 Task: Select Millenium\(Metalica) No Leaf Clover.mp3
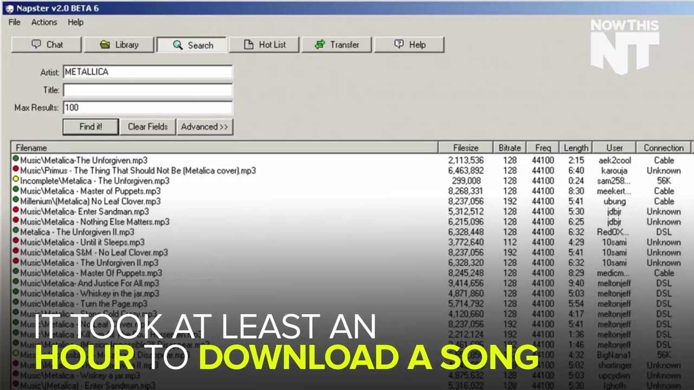click(x=90, y=201)
